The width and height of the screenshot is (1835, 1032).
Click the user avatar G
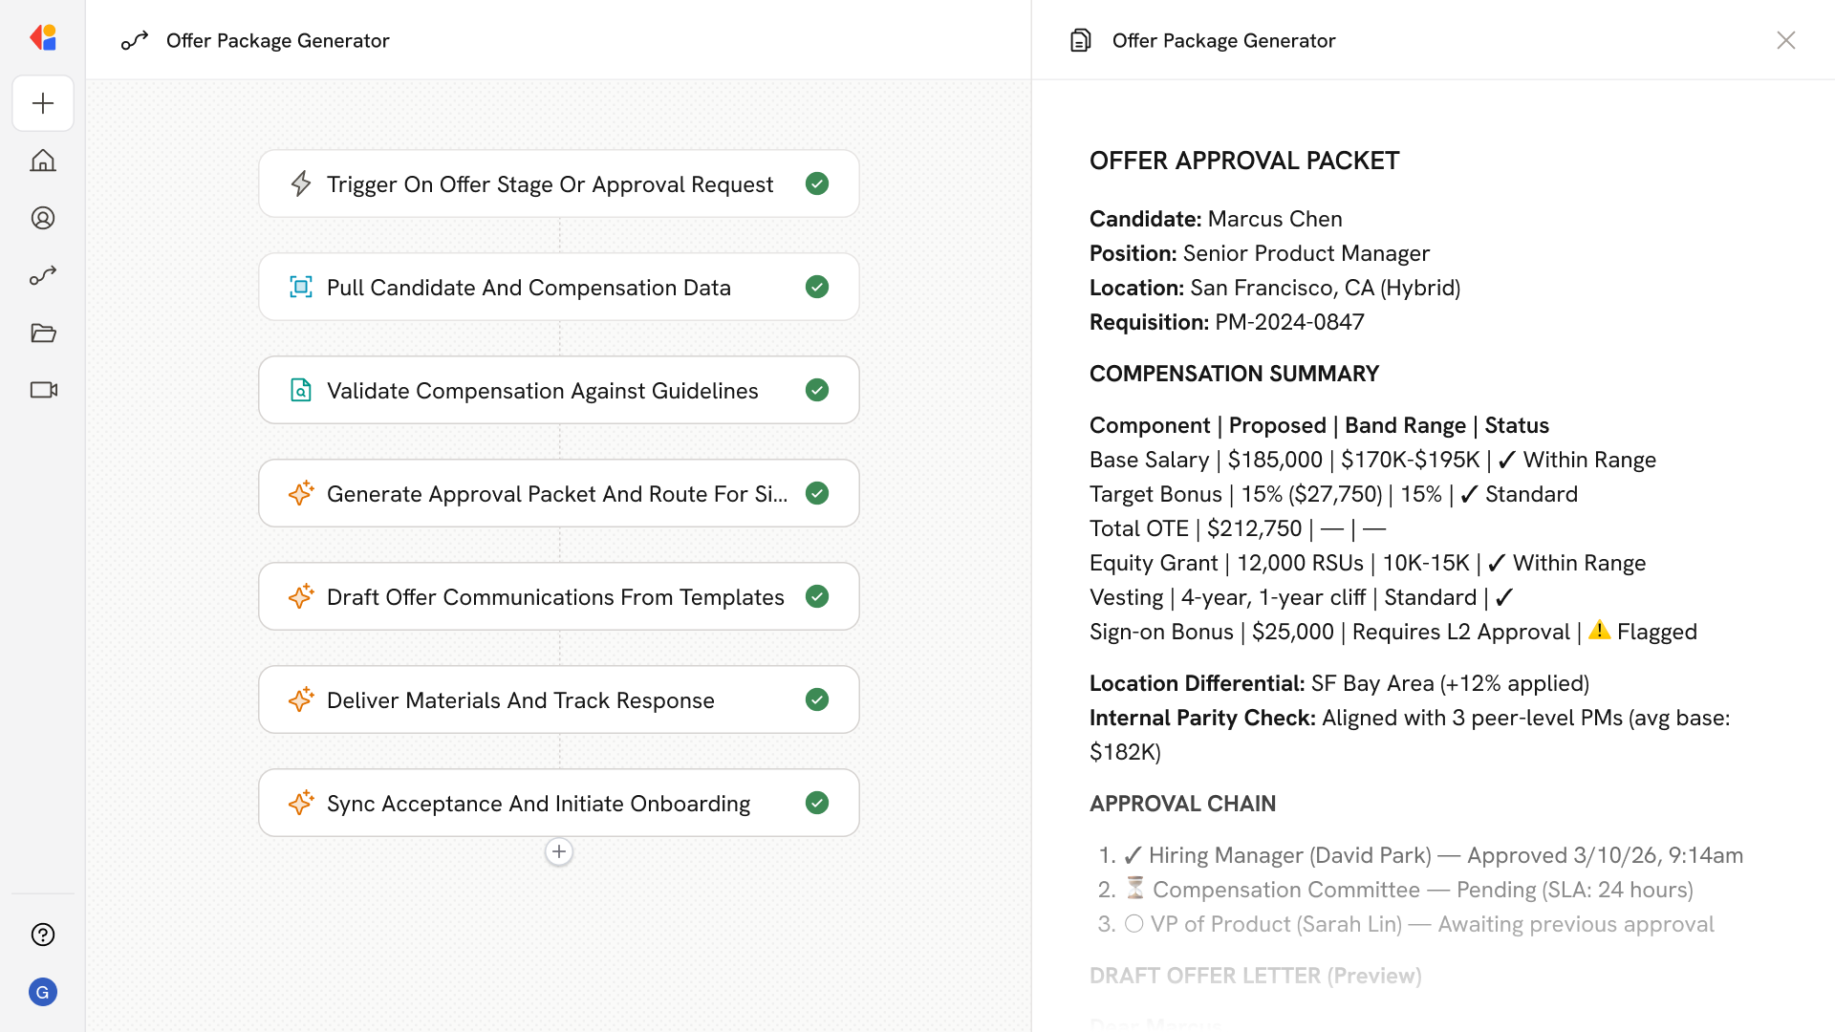[43, 992]
